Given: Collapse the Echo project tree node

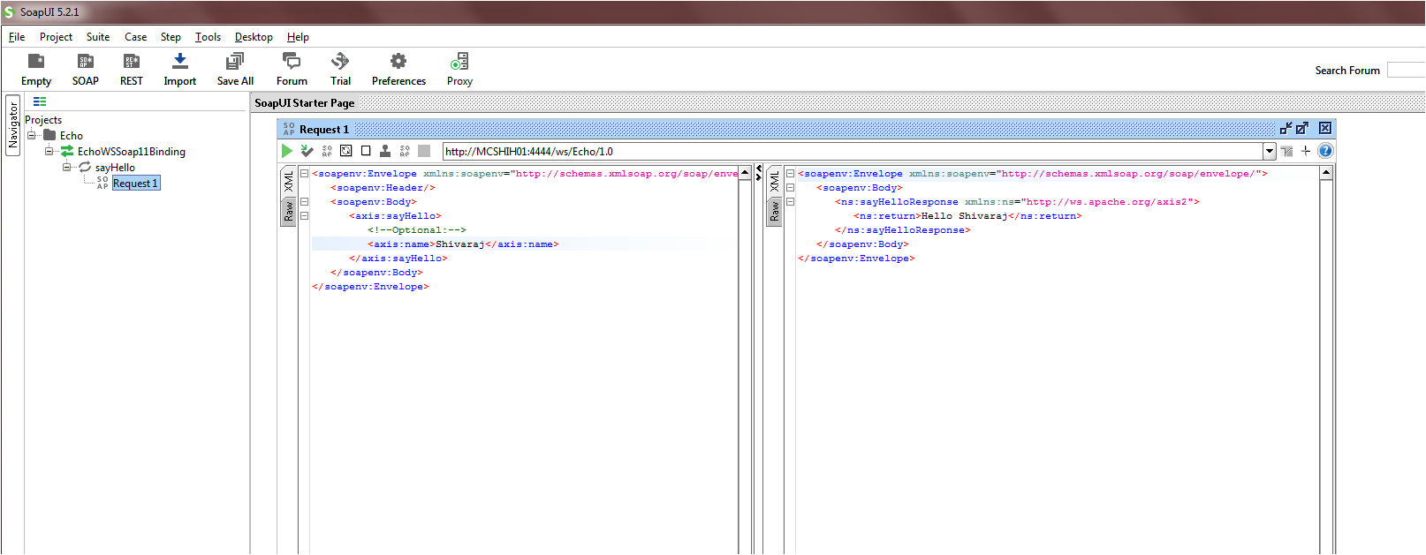Looking at the screenshot, I should tap(32, 136).
